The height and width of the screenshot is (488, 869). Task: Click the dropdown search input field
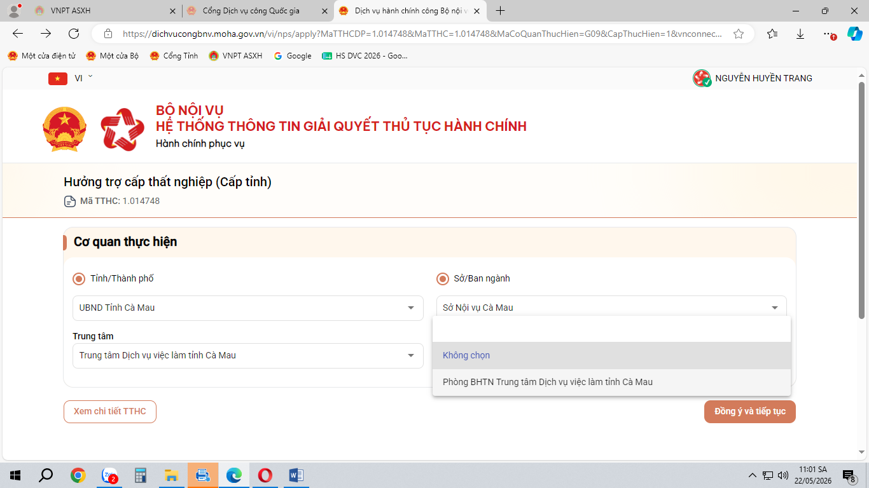pyautogui.click(x=611, y=329)
